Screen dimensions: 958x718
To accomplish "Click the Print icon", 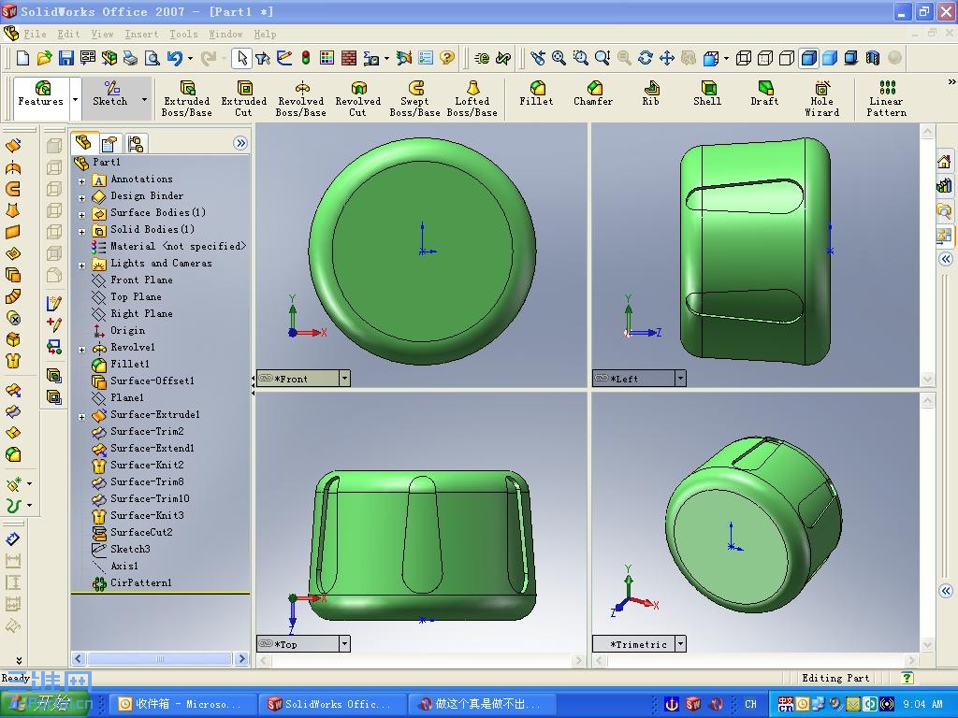I will click(x=130, y=58).
